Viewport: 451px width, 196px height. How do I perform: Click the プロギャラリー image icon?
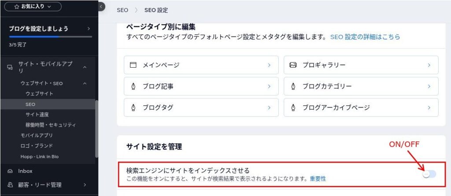[x=293, y=65]
